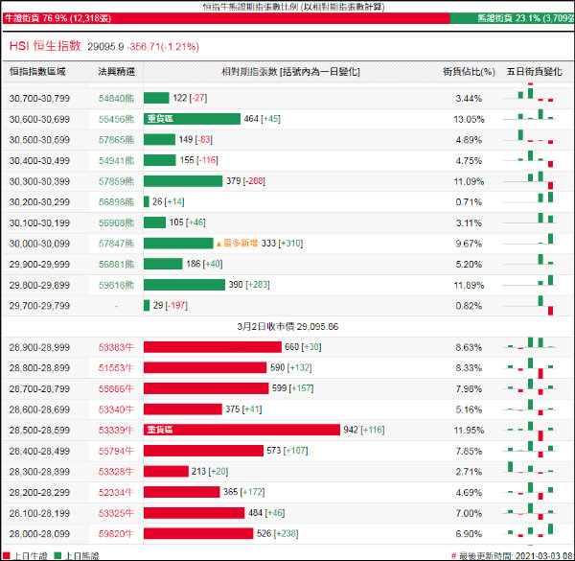Click the five-day chart for 29,700-29,799
The image size is (575, 561).
tap(529, 305)
